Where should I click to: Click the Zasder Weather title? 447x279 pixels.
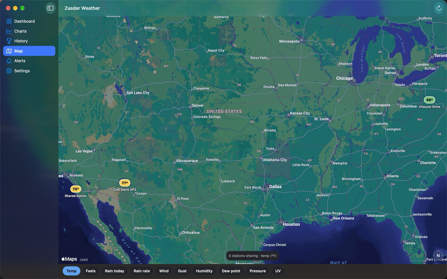[82, 8]
